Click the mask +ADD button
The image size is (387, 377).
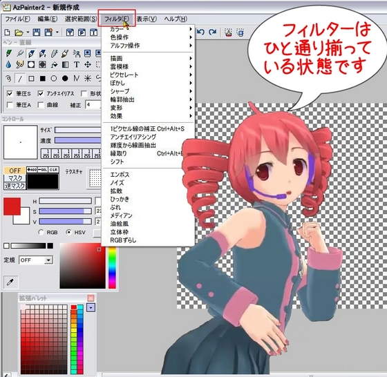point(32,170)
